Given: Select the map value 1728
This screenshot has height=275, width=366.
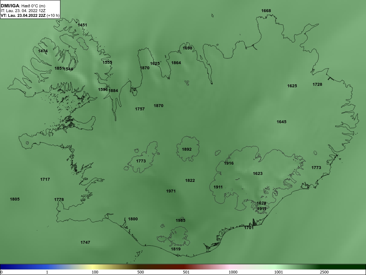Looking at the screenshot, I should point(317,84).
